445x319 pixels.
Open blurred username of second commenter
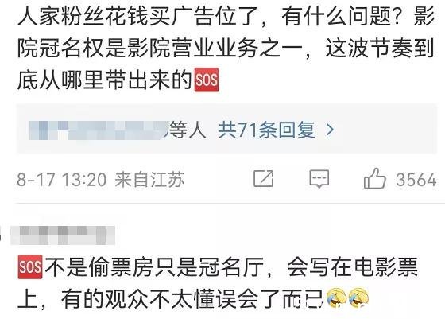[x=63, y=235]
